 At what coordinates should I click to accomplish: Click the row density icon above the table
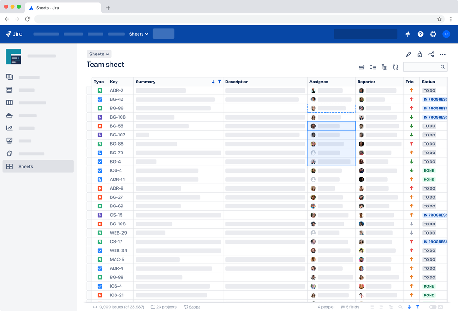coord(361,67)
